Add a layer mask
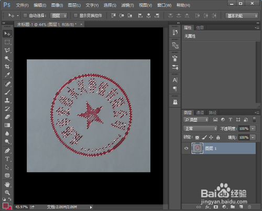Image resolution: width=262 pixels, height=211 pixels. pyautogui.click(x=216, y=207)
